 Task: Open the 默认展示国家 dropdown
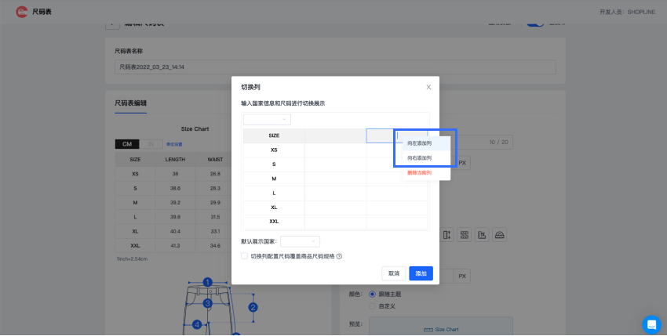click(300, 241)
